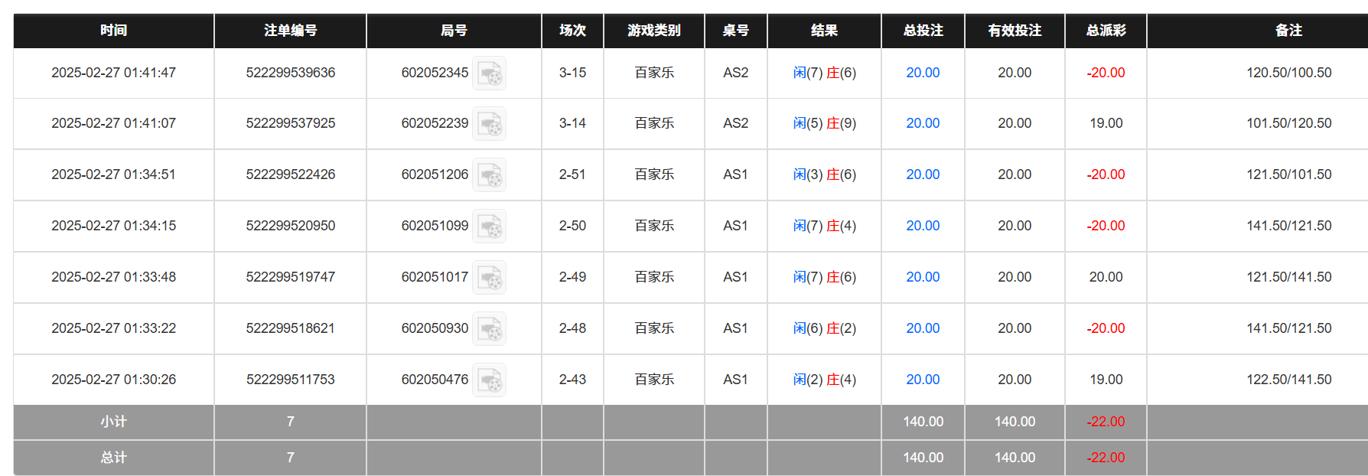Select the 备注 column header
The height and width of the screenshot is (476, 1368).
pos(1288,31)
